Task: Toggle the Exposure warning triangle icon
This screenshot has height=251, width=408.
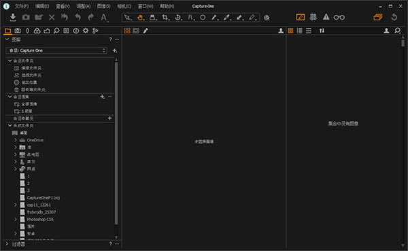Action: (326, 17)
